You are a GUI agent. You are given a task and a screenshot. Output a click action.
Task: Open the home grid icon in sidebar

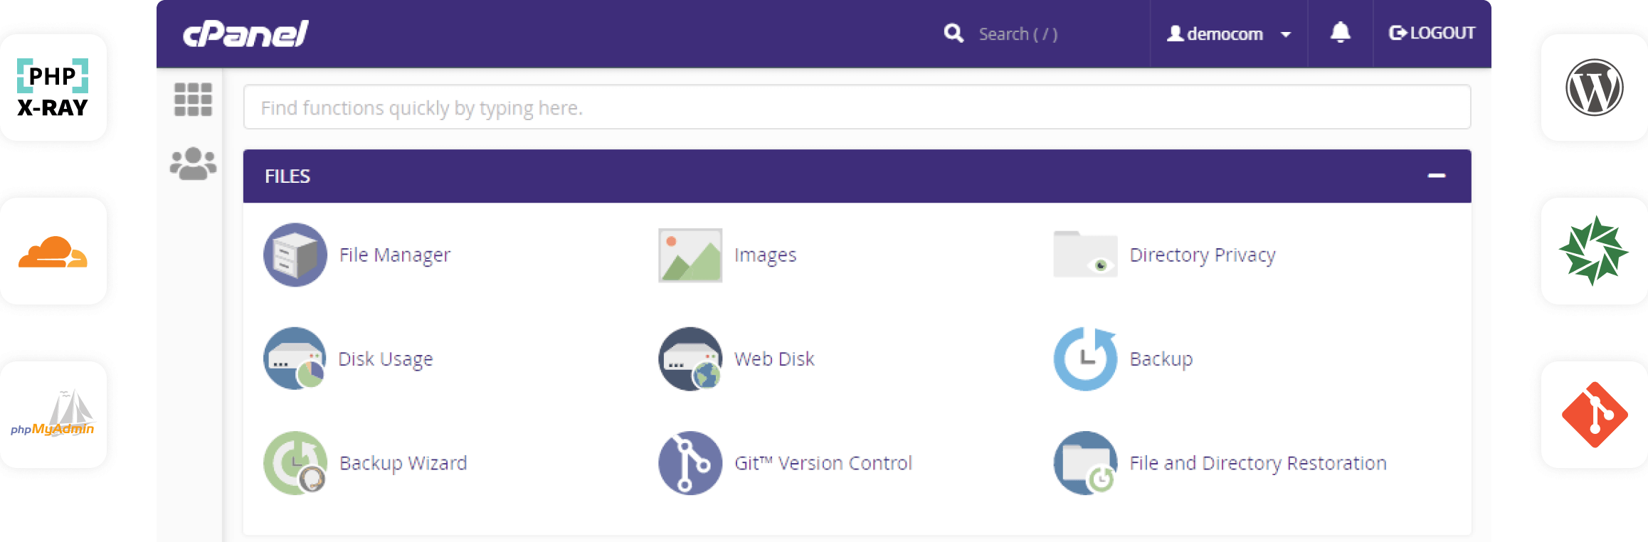pos(193,100)
